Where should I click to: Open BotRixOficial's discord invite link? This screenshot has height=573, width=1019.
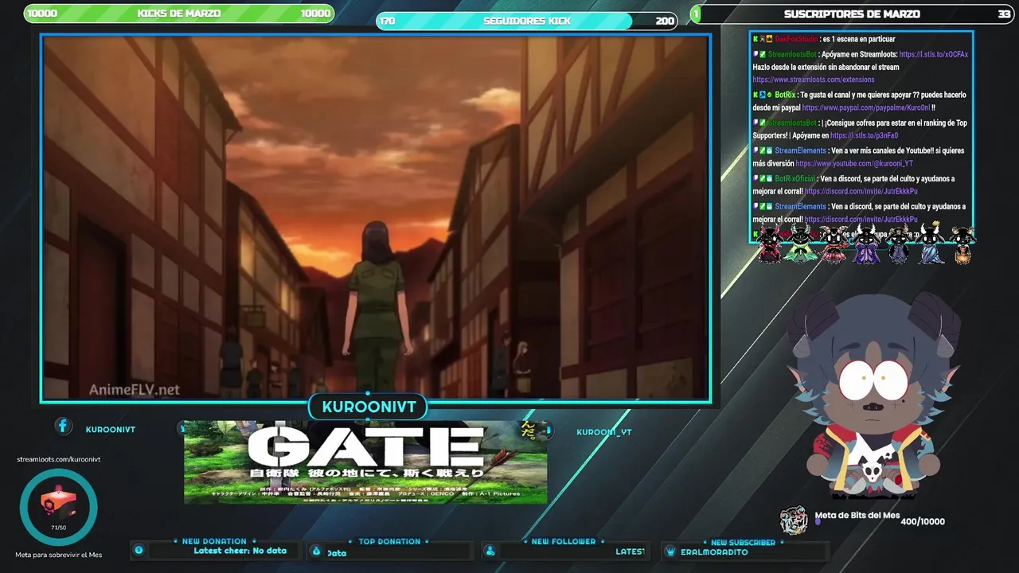pos(861,191)
